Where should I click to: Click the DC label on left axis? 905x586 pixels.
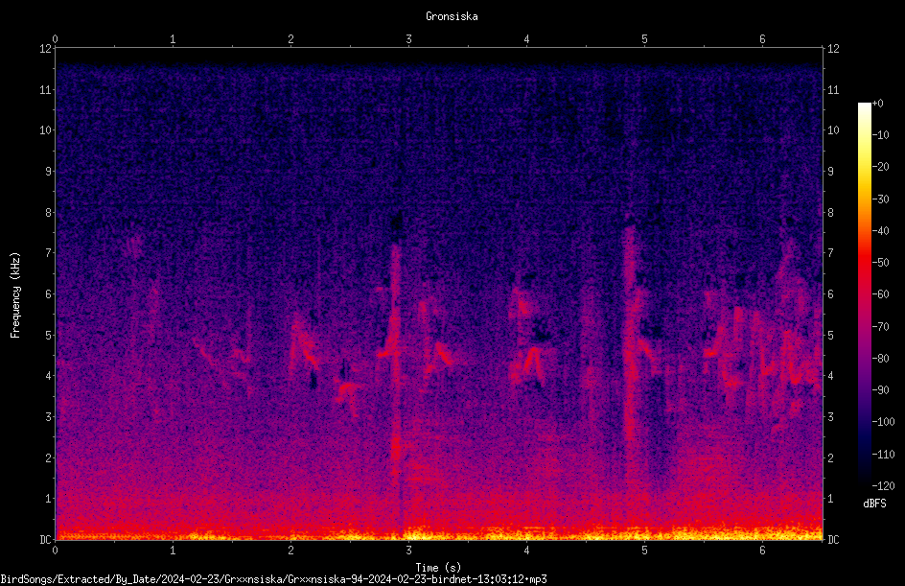point(46,539)
